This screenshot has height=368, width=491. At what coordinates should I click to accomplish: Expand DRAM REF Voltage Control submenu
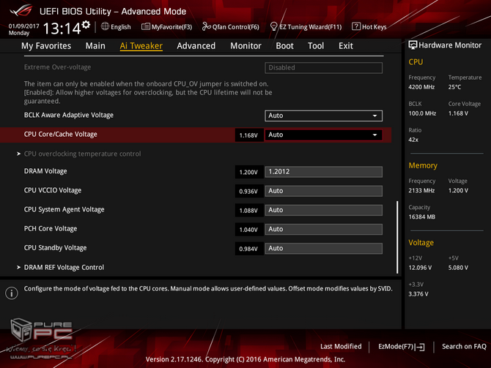64,267
